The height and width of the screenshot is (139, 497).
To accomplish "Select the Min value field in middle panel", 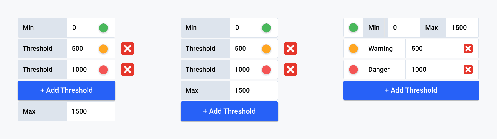I will (246, 28).
